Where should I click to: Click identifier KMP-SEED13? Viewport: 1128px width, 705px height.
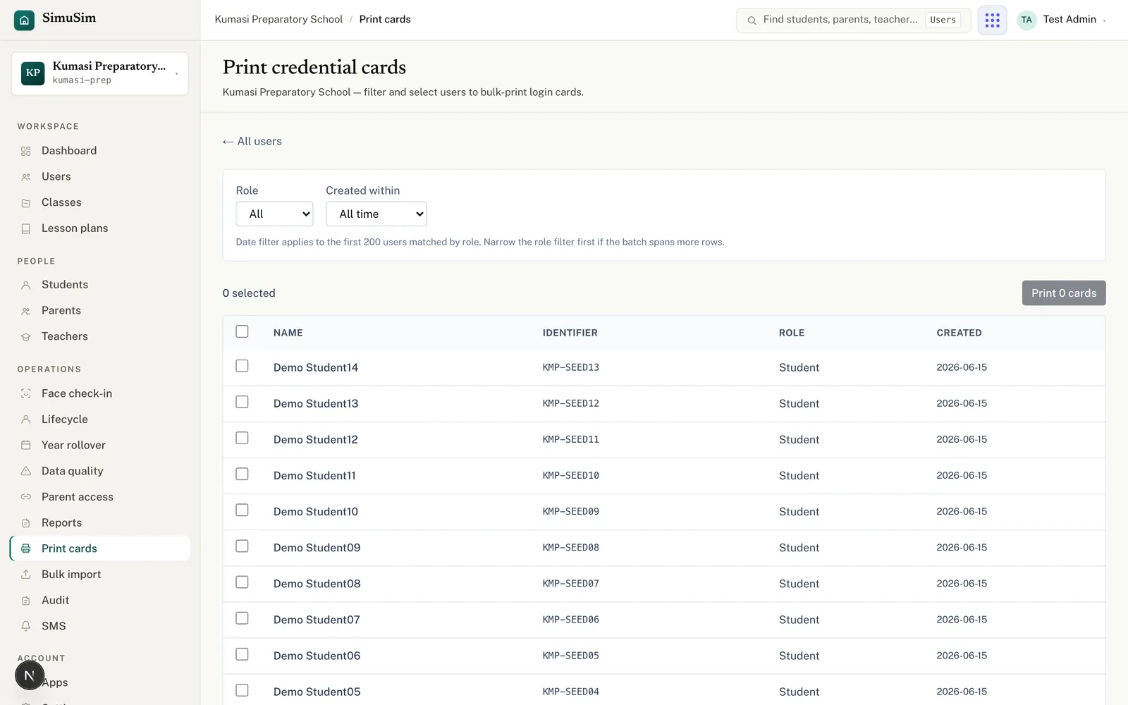(571, 367)
